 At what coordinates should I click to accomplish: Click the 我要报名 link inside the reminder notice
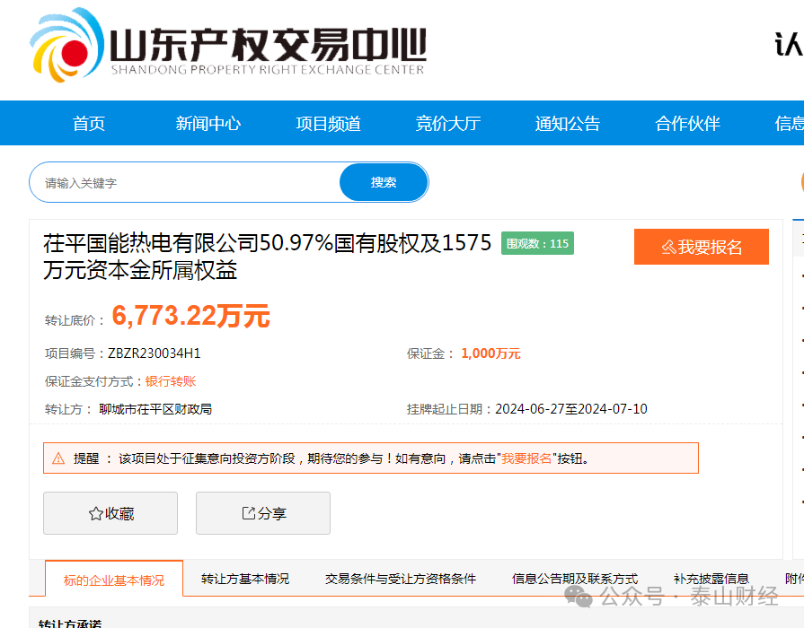pos(526,458)
